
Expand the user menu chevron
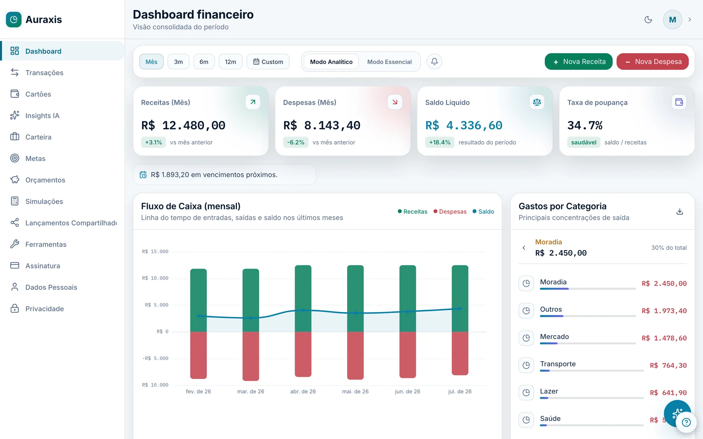pyautogui.click(x=690, y=20)
